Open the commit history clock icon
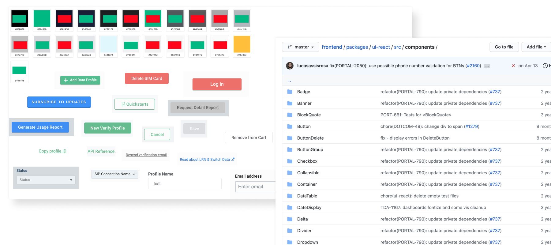This screenshot has height=245, width=551. pos(545,66)
